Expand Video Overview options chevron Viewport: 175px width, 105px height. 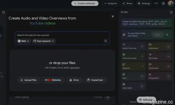pos(142,56)
